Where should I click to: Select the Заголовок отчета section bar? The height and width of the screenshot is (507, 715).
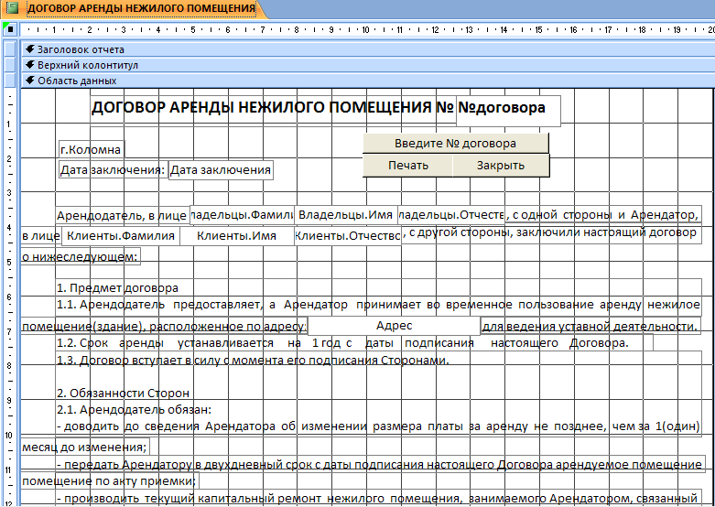(x=367, y=49)
